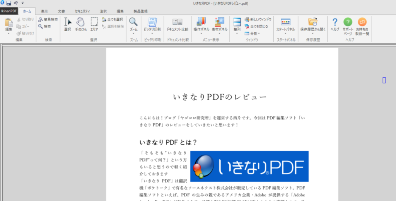This screenshot has height=201, width=396.
Task: Open 簡易検索 quick search
Action: [x=48, y=19]
